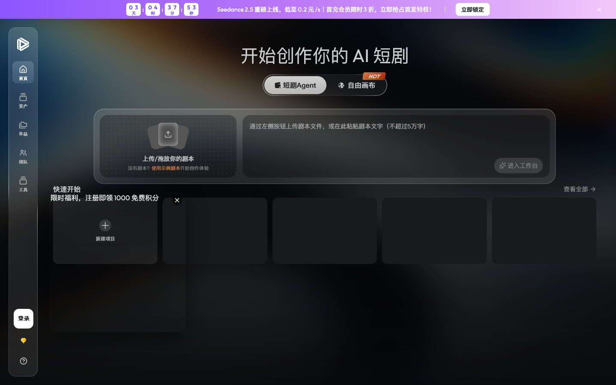Dismiss the 限时福利 popup with its X

[x=177, y=200]
